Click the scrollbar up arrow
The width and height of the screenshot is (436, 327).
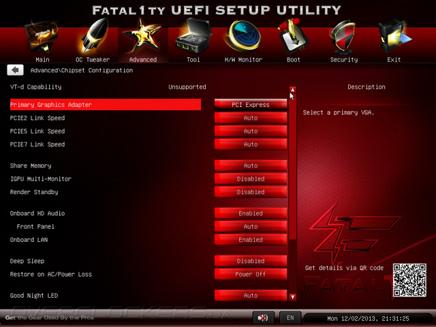tap(292, 90)
